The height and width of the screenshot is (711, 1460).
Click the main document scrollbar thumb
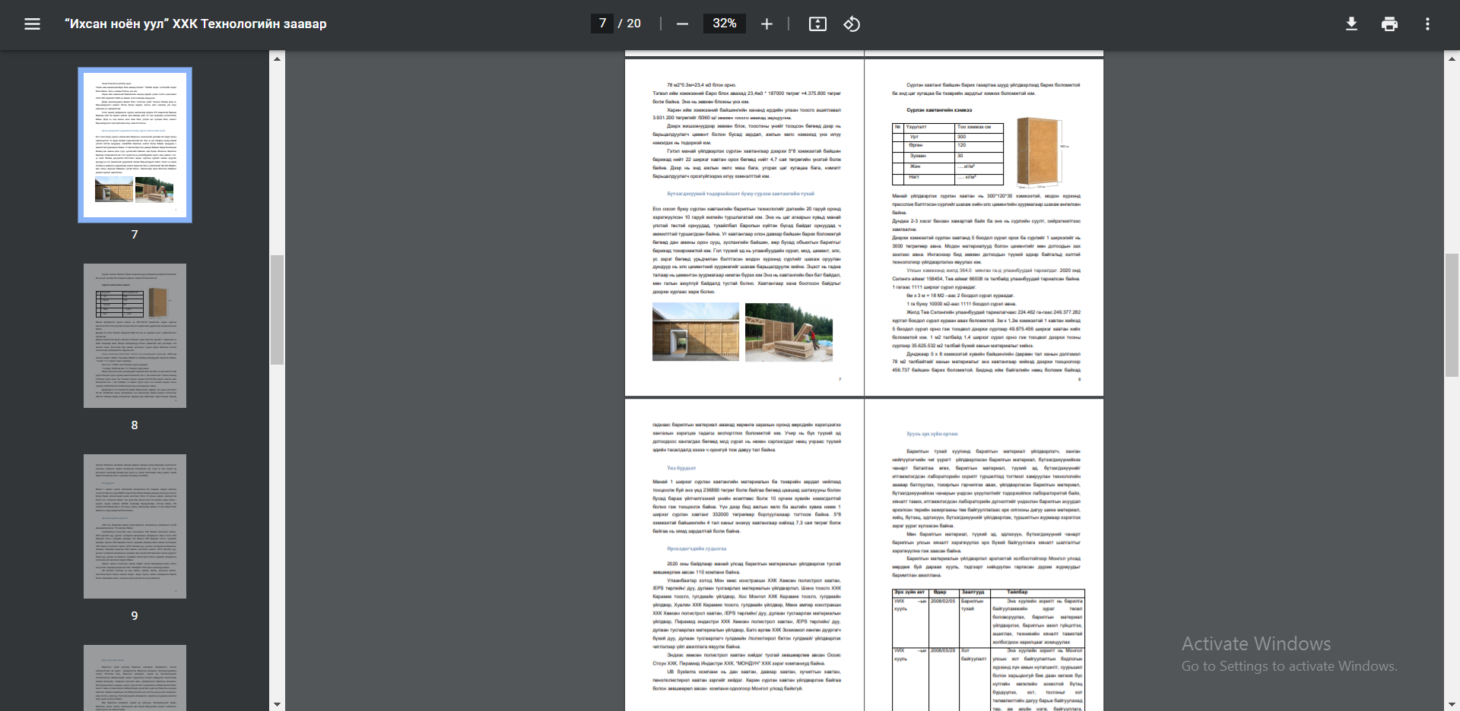(1452, 315)
